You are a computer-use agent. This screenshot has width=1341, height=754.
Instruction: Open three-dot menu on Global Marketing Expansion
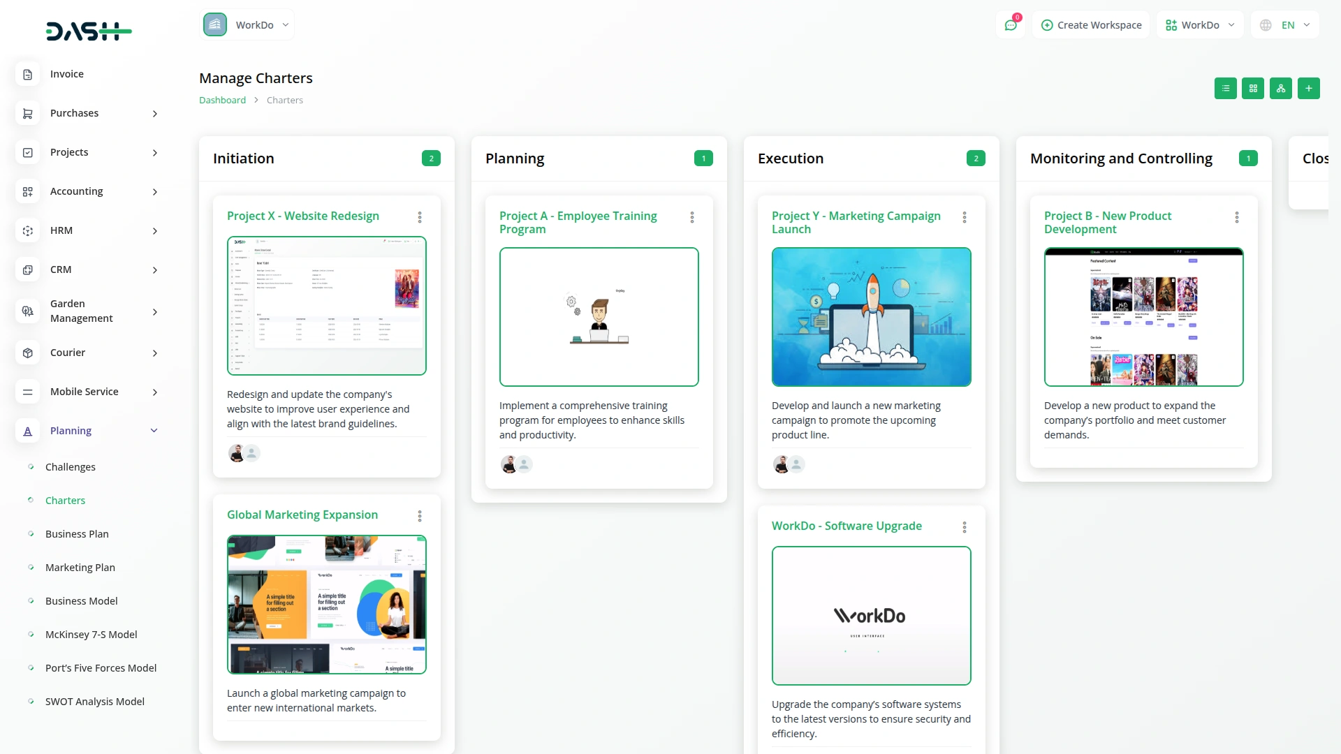pos(420,516)
